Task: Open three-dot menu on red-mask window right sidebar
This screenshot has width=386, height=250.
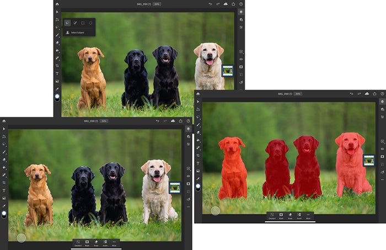Action: click(382, 179)
